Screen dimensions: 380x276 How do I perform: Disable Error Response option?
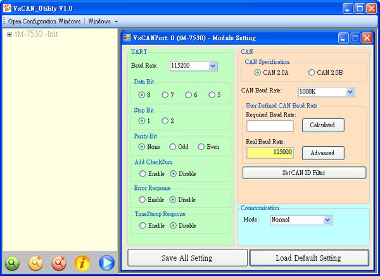(x=172, y=199)
